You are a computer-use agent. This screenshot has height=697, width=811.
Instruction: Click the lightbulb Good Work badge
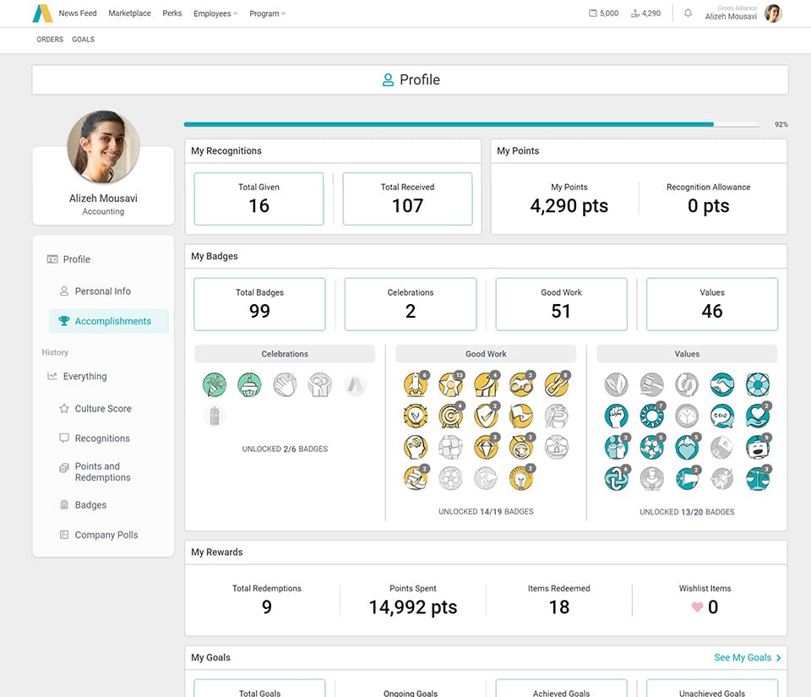click(521, 478)
